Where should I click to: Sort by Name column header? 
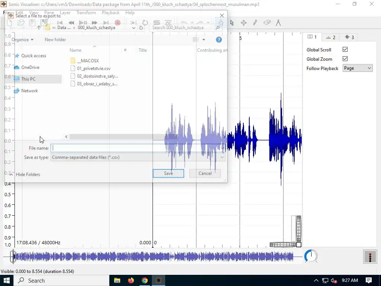click(x=75, y=50)
